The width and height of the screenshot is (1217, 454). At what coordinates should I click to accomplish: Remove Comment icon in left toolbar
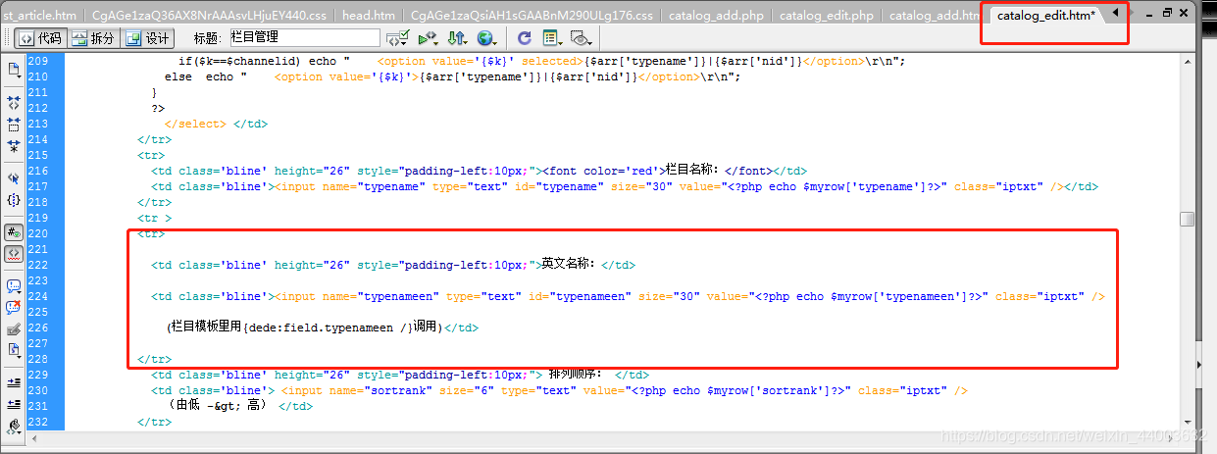(x=14, y=307)
